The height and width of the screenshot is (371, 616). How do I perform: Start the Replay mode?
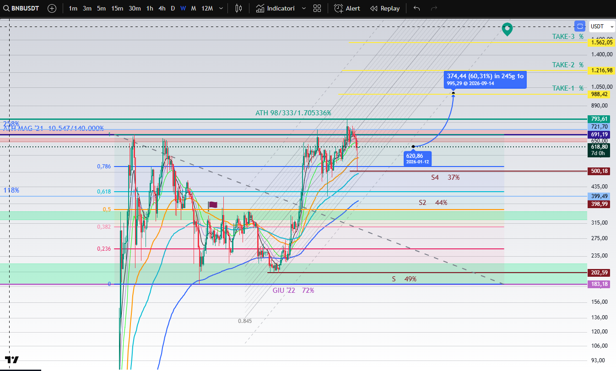click(385, 8)
